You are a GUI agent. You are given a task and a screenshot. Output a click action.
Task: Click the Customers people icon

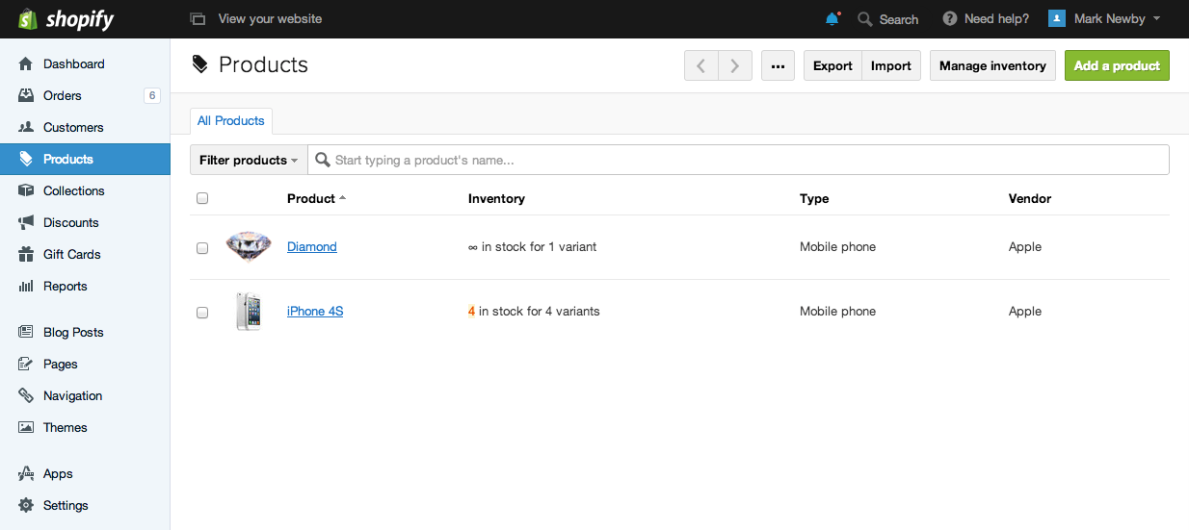26,127
